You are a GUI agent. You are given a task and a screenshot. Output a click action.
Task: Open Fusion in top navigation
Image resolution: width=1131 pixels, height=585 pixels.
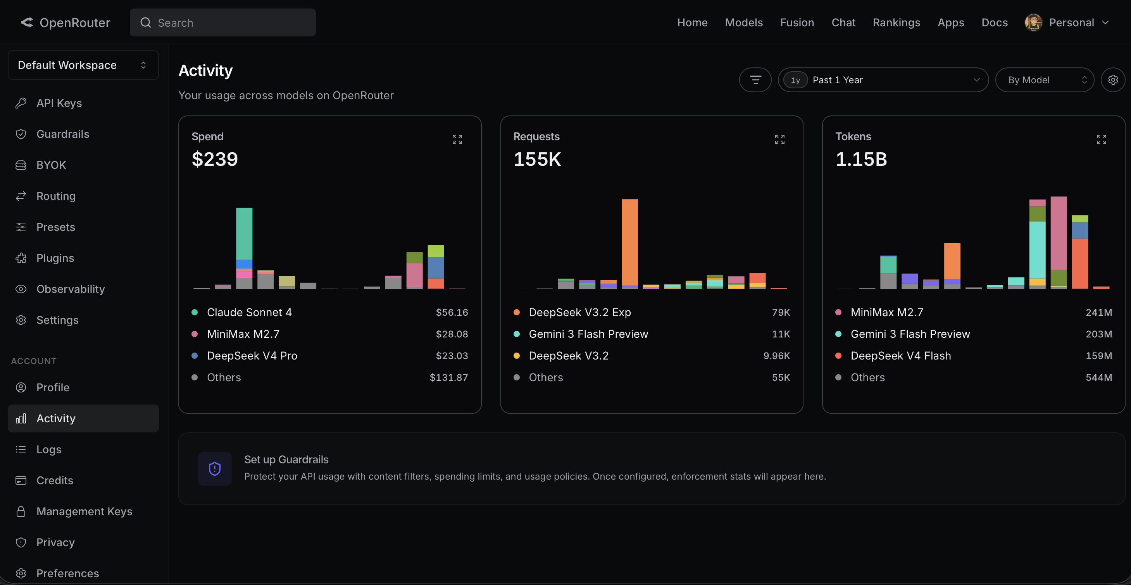(797, 22)
